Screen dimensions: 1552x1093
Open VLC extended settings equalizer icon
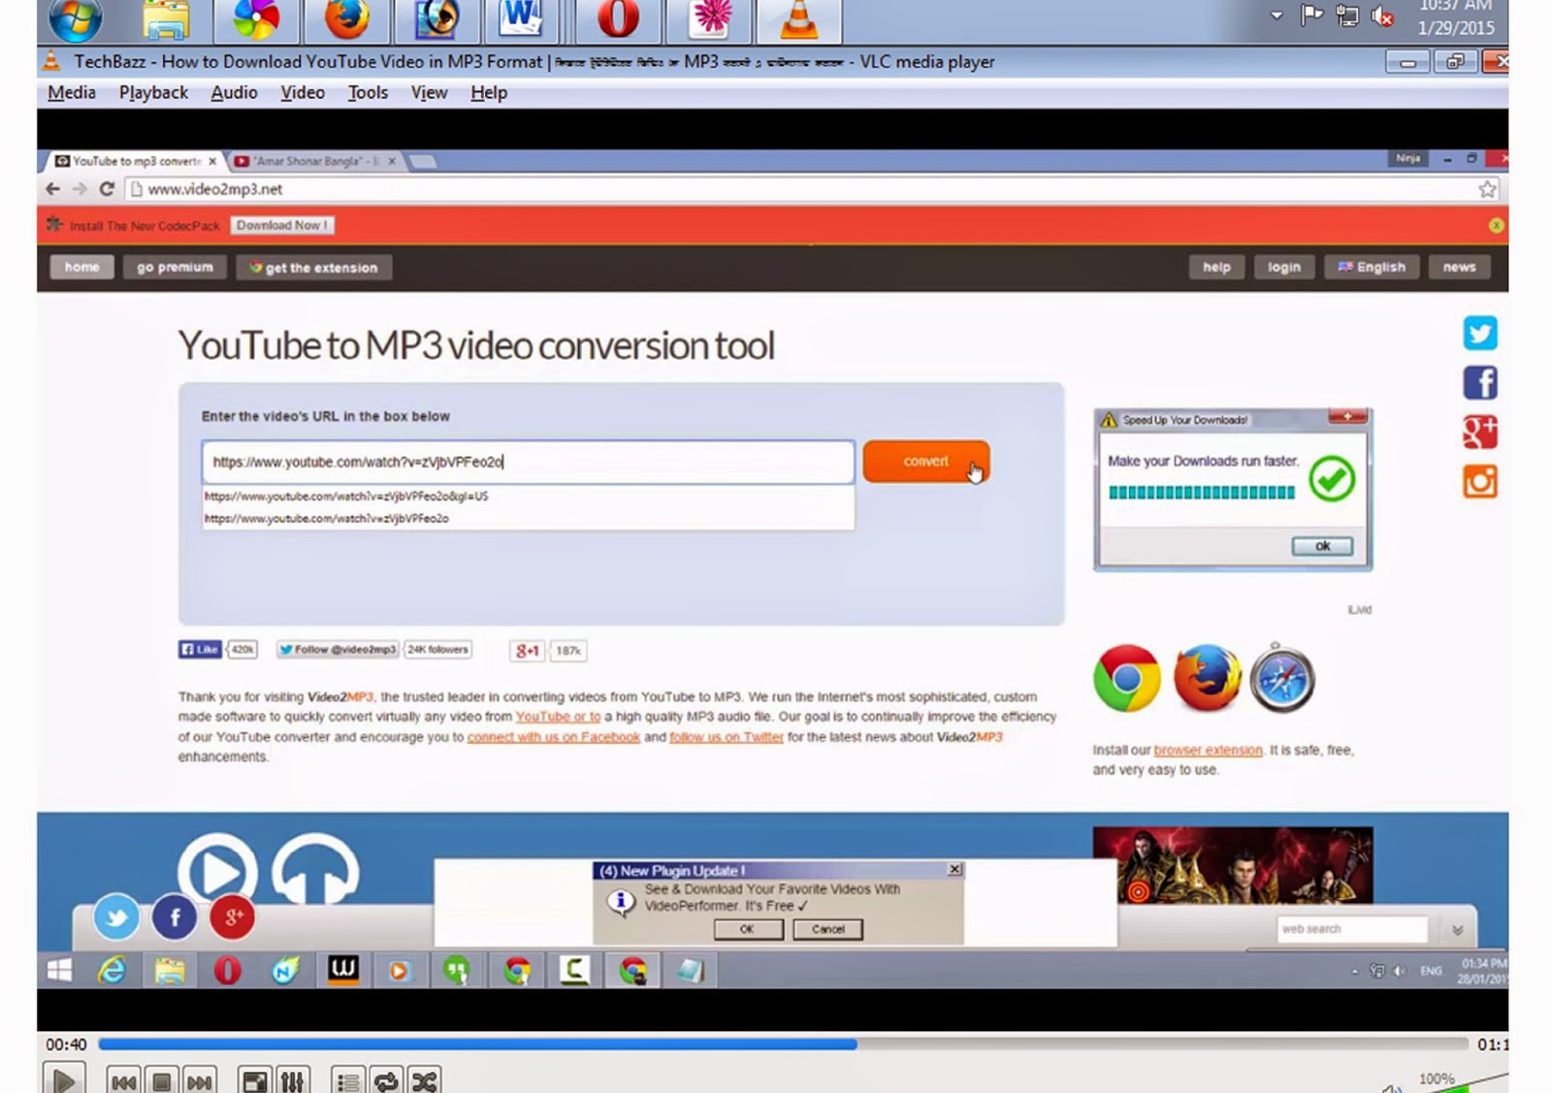[292, 1081]
